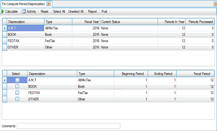The image size is (217, 131).
Task: Sort upper grid by Current Status header
Action: pyautogui.click(x=129, y=22)
